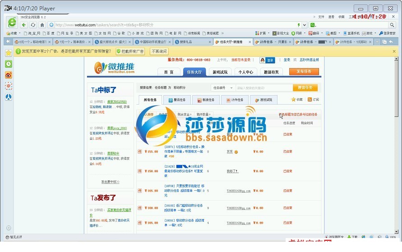The height and width of the screenshot is (252, 402).
Task: Click the browser back arrow button
Action: click(x=24, y=25)
